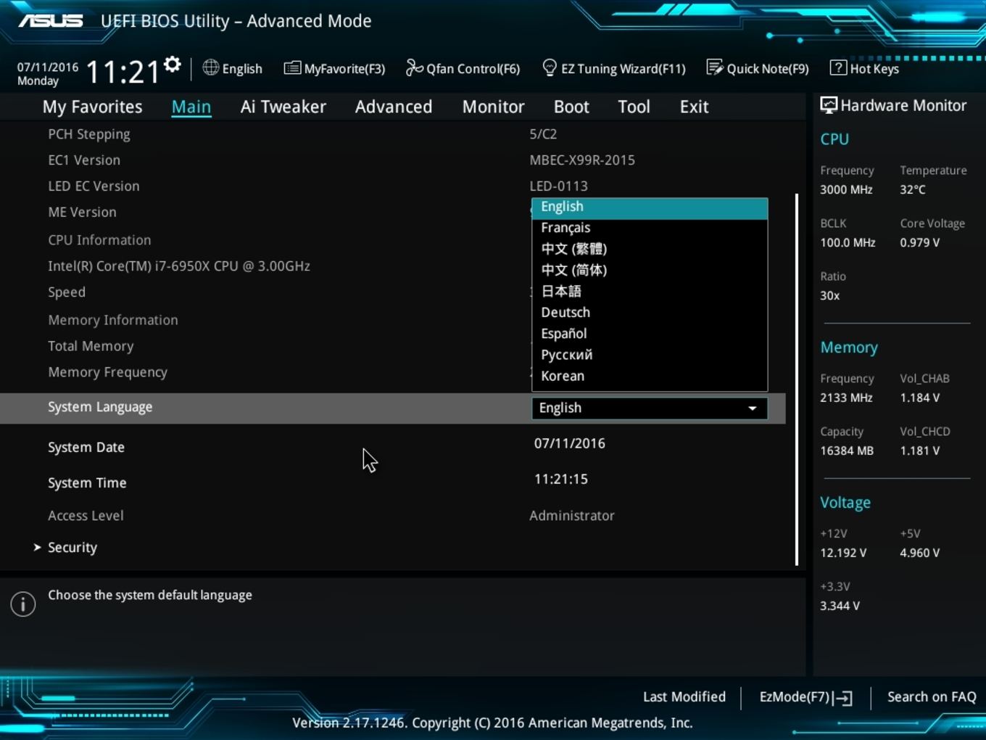Click the ME Version label

pyautogui.click(x=82, y=213)
